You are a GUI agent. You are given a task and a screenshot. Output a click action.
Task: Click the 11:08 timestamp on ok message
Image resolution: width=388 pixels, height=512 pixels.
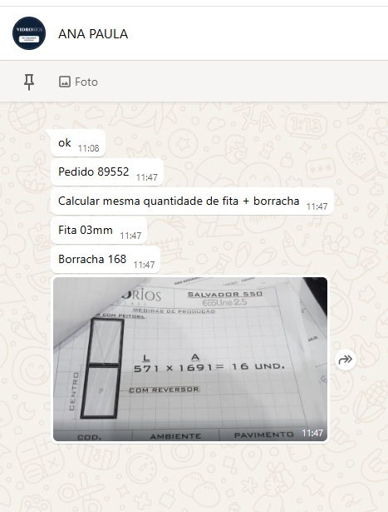(88, 148)
